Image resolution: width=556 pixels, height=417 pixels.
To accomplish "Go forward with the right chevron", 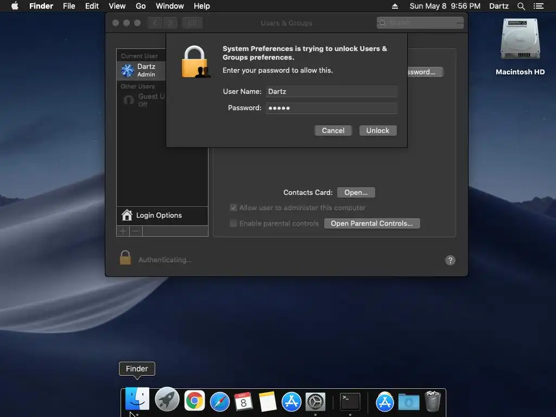I will point(170,23).
